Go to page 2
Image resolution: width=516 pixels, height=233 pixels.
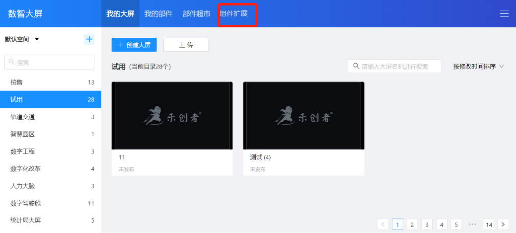(x=412, y=225)
